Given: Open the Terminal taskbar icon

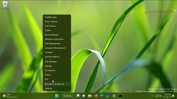Looking at the screenshot, I should pyautogui.click(x=120, y=96).
